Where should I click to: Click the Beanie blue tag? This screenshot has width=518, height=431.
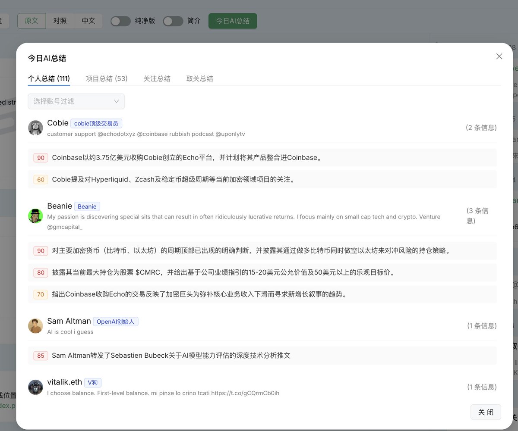tap(87, 206)
